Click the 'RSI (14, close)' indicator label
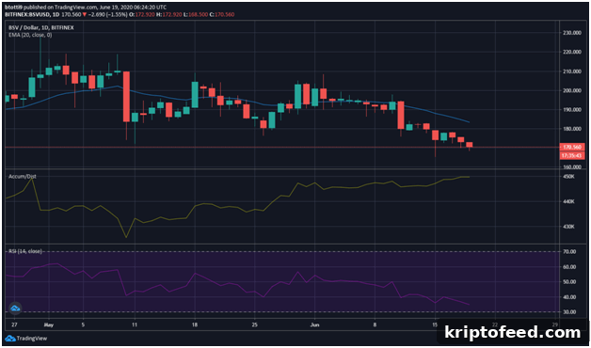591x348 pixels. pyautogui.click(x=25, y=251)
